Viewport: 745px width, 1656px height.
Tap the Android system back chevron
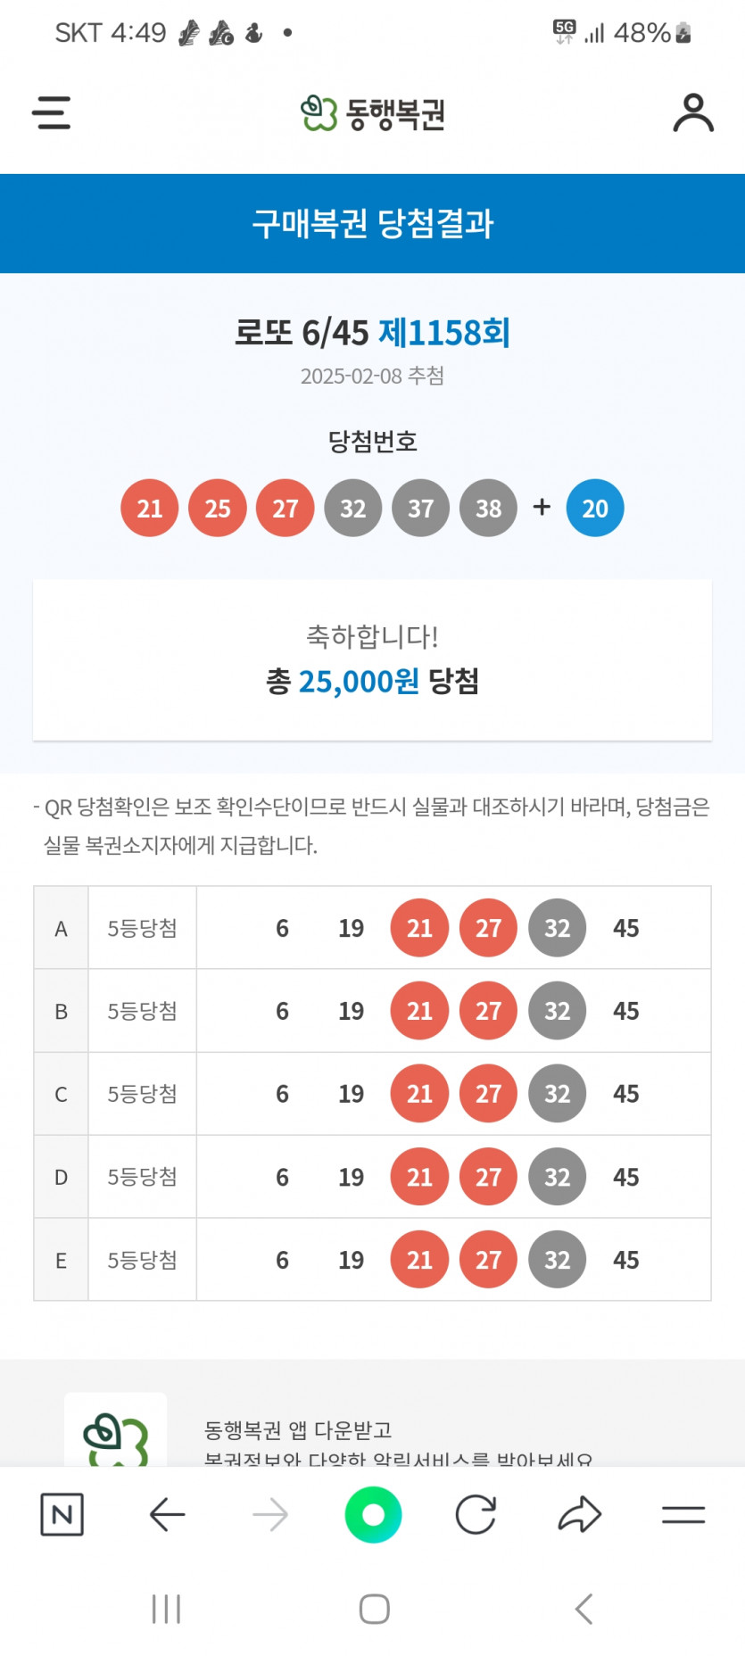pos(584,1609)
